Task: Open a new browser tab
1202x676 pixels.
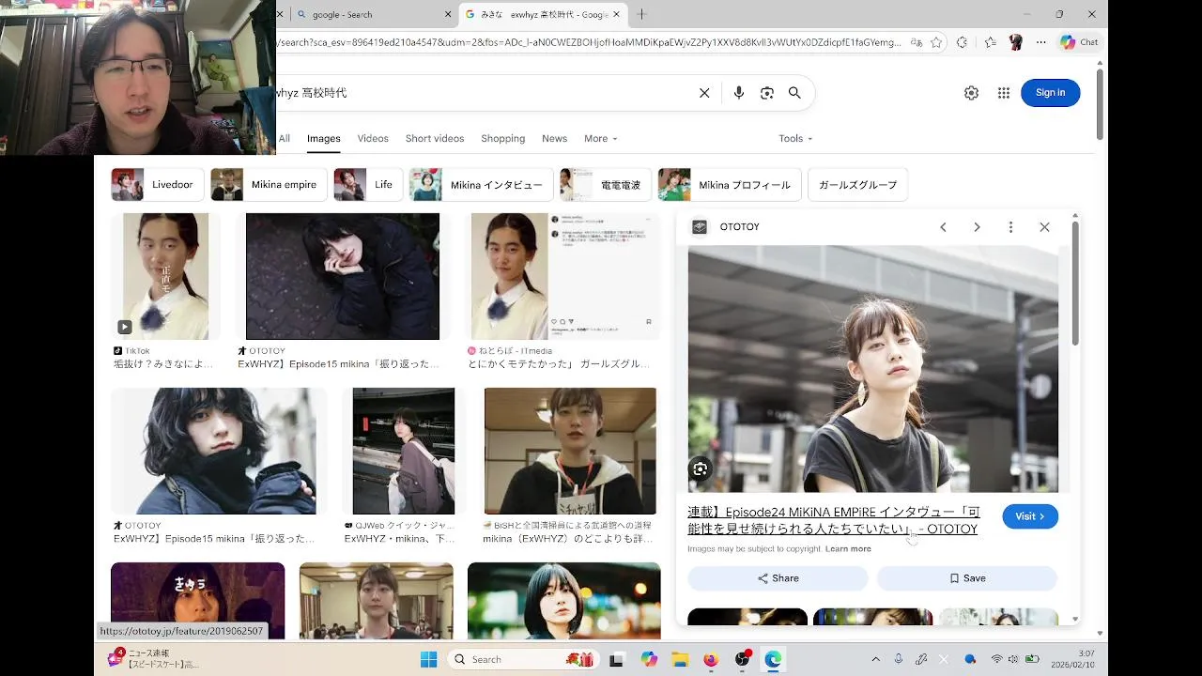Action: tap(642, 14)
